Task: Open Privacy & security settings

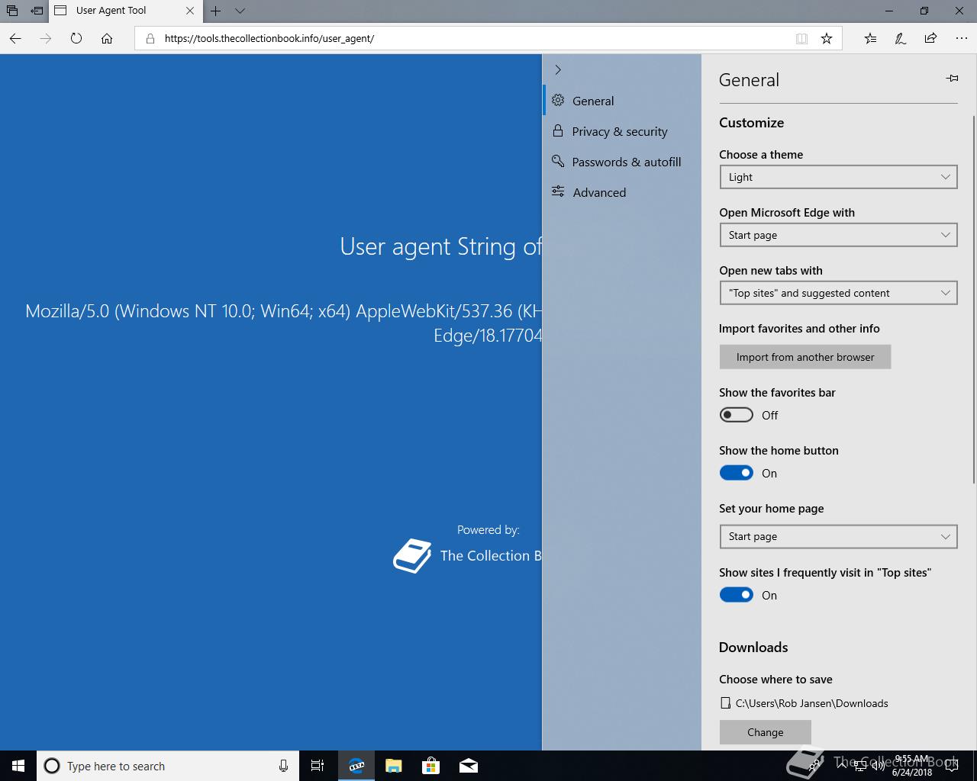Action: (x=621, y=131)
